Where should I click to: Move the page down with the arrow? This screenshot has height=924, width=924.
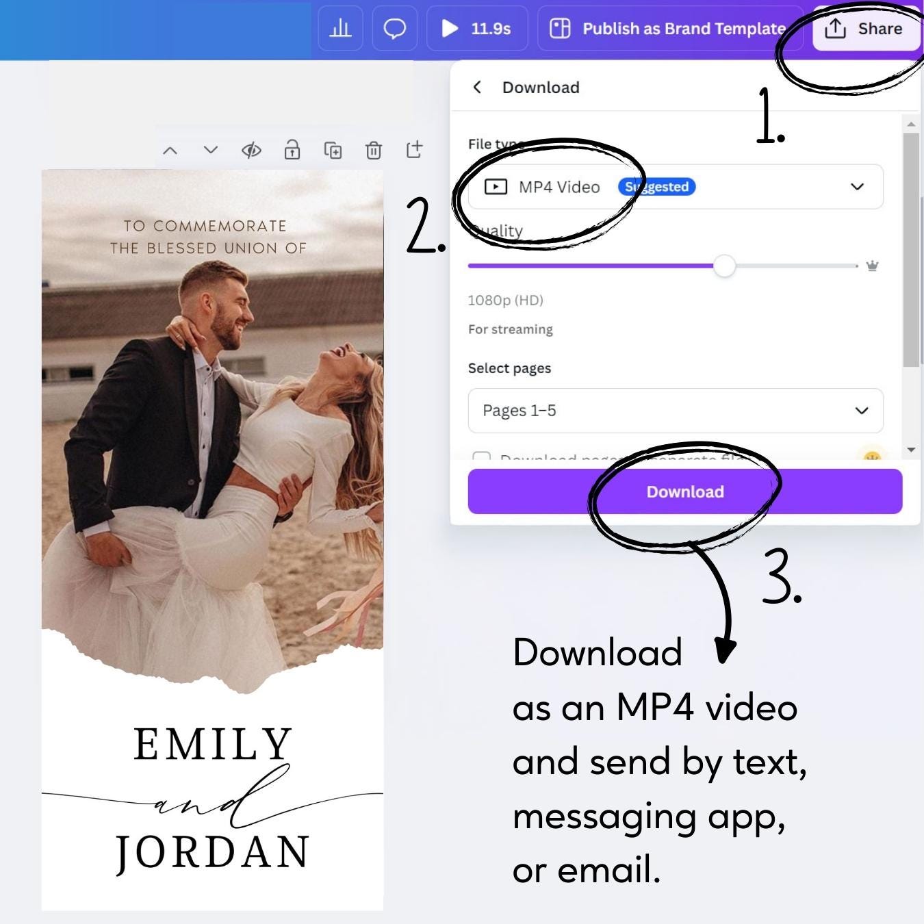210,150
